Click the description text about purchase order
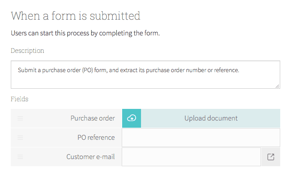291x177 pixels. click(128, 70)
